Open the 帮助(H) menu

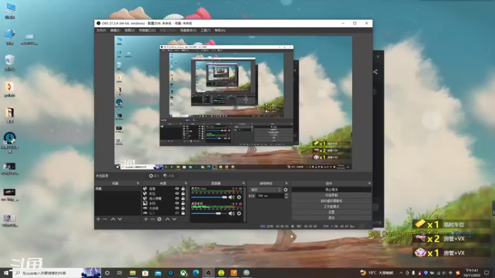coord(220,30)
